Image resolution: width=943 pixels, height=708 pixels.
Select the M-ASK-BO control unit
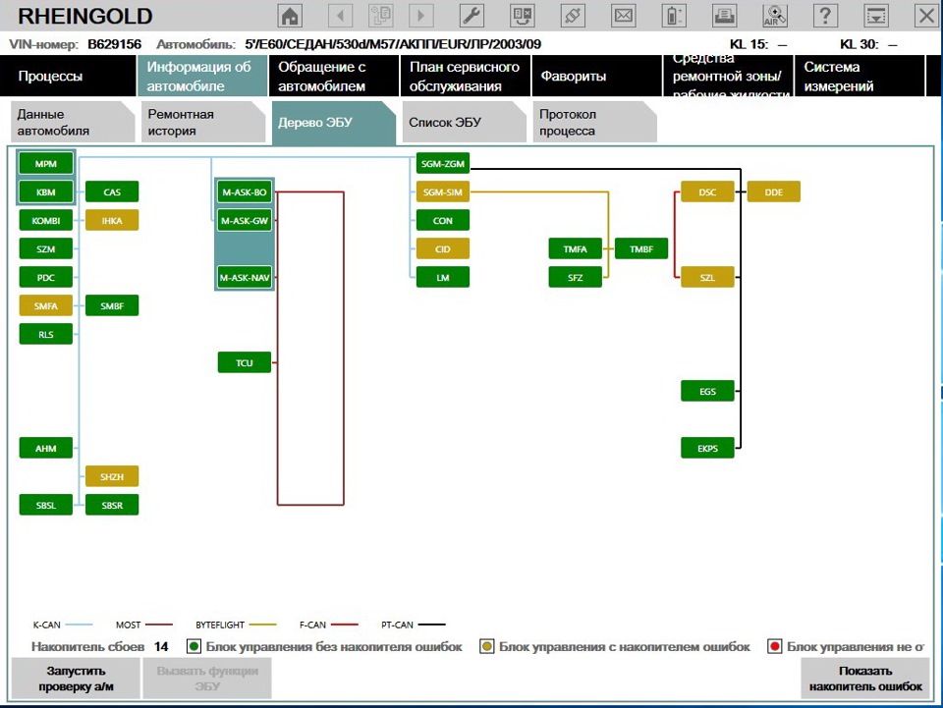coord(245,192)
